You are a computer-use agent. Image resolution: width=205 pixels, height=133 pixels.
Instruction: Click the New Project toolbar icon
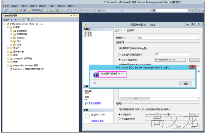click(x=5, y=10)
